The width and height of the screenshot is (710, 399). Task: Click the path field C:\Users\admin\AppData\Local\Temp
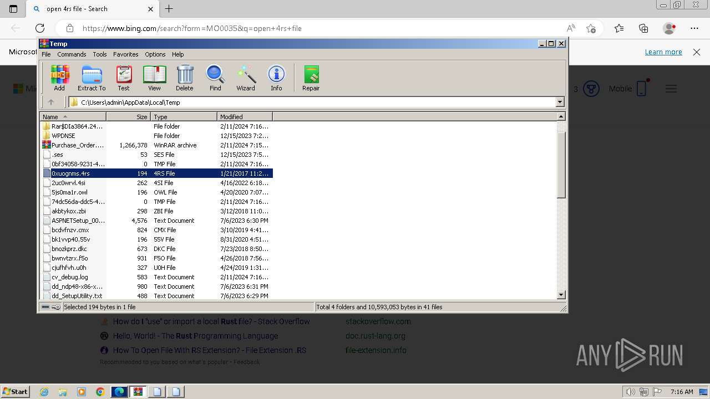pos(312,102)
